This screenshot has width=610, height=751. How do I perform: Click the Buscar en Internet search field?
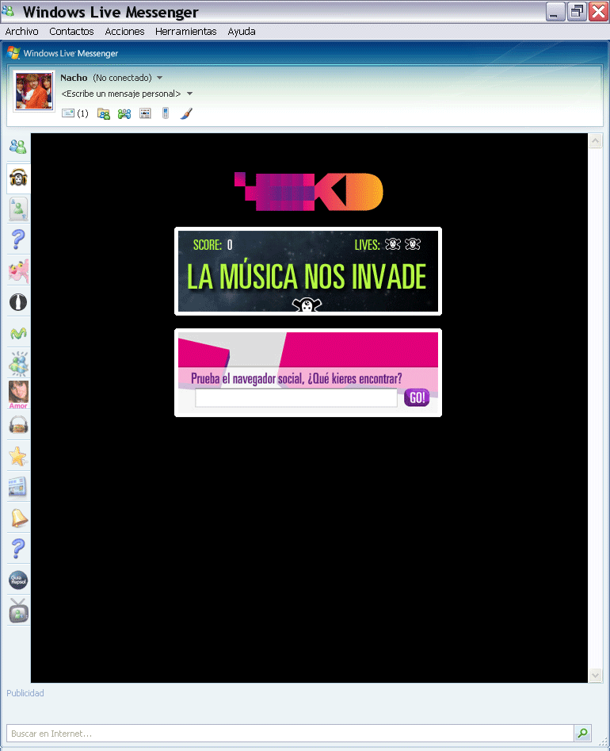[x=289, y=734]
